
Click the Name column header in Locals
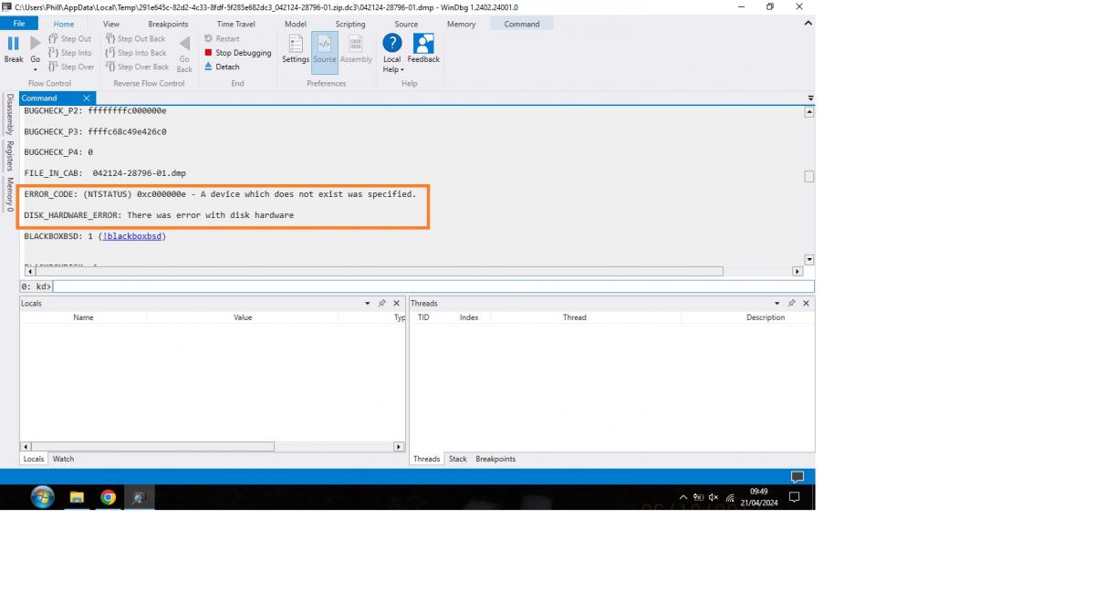pos(83,317)
